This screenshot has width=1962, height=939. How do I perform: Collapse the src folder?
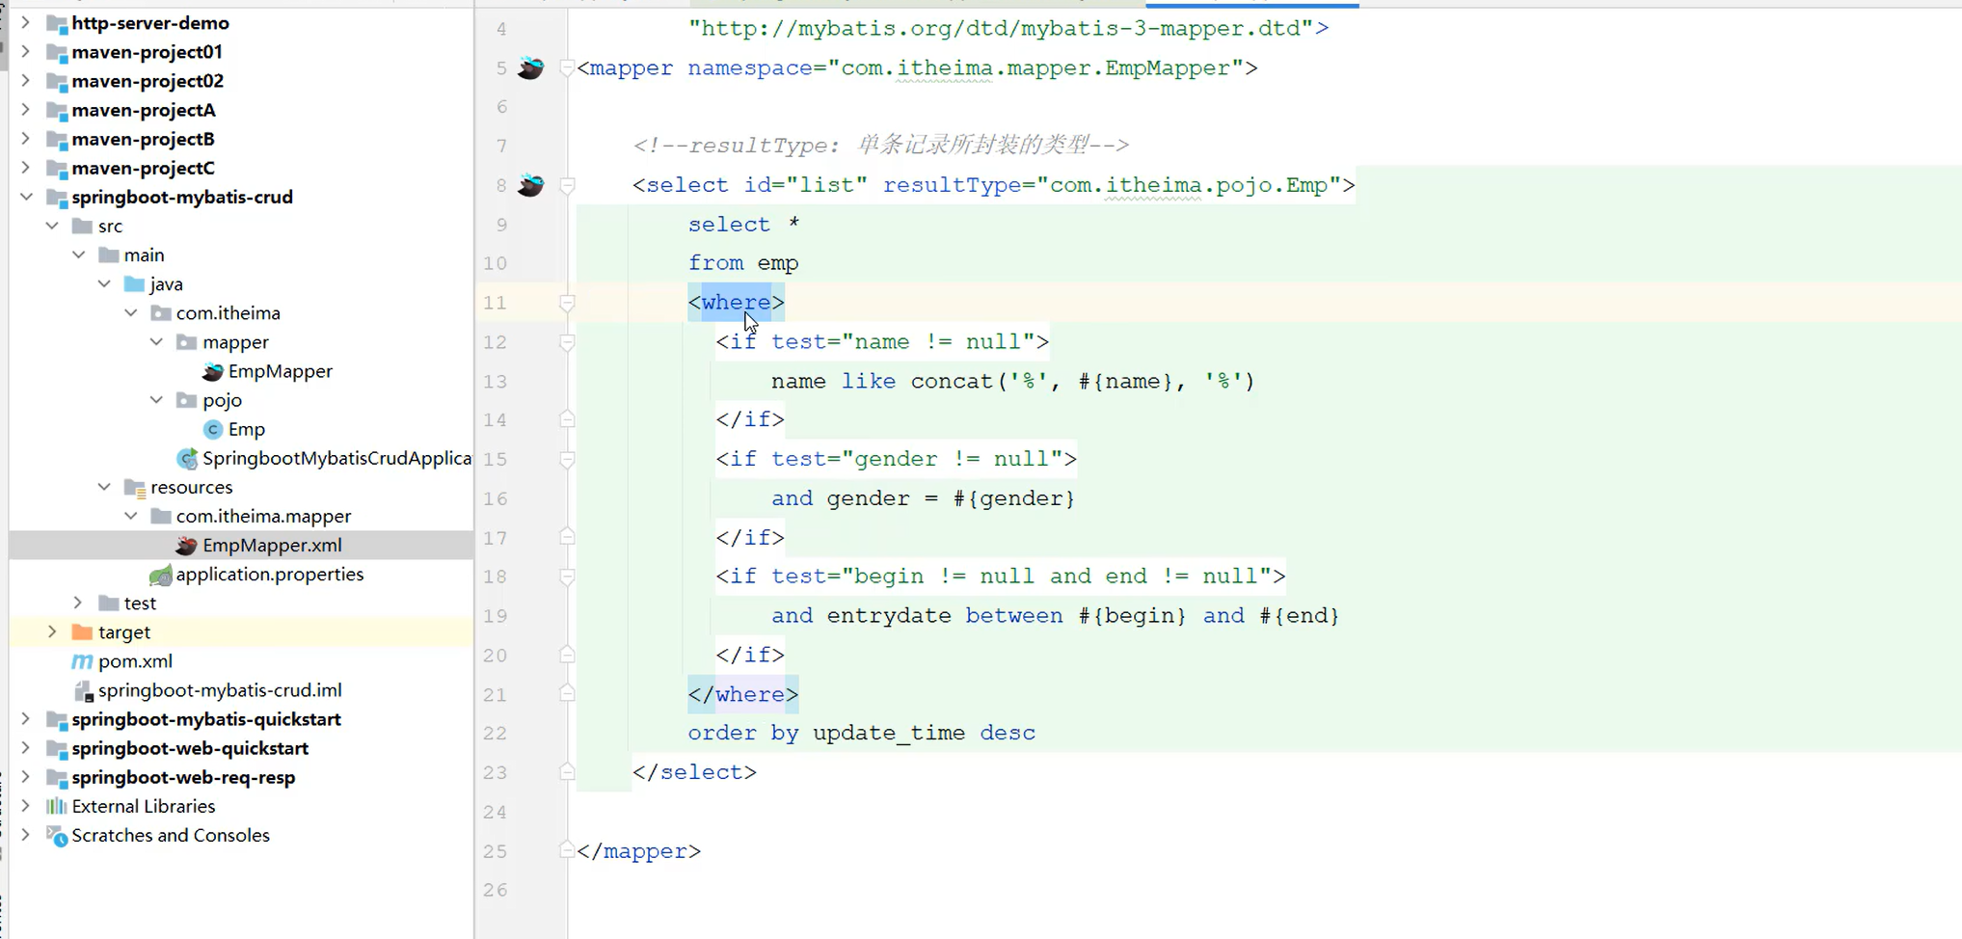click(52, 226)
